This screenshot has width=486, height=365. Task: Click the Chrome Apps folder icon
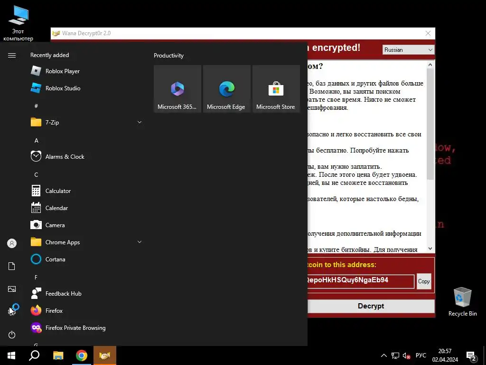click(36, 242)
